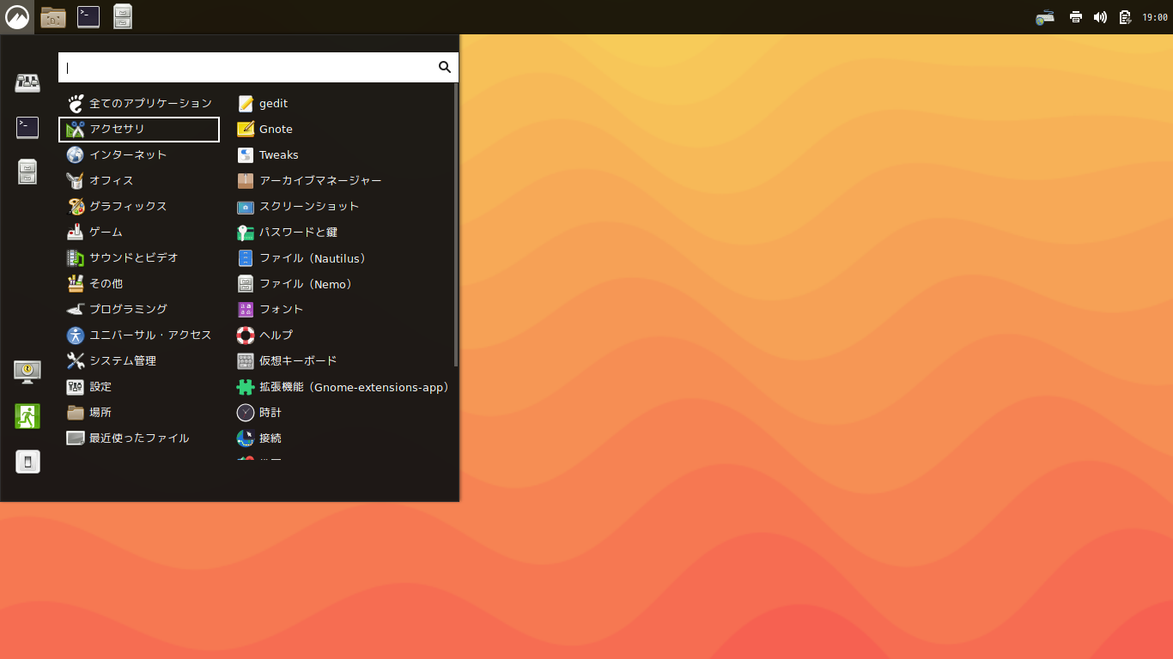Show the プログラミング category
The image size is (1173, 659).
139,310
